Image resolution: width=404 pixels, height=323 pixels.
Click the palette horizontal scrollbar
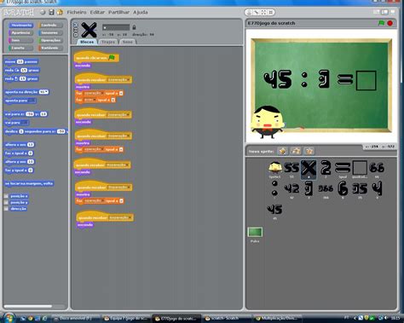(x=28, y=306)
